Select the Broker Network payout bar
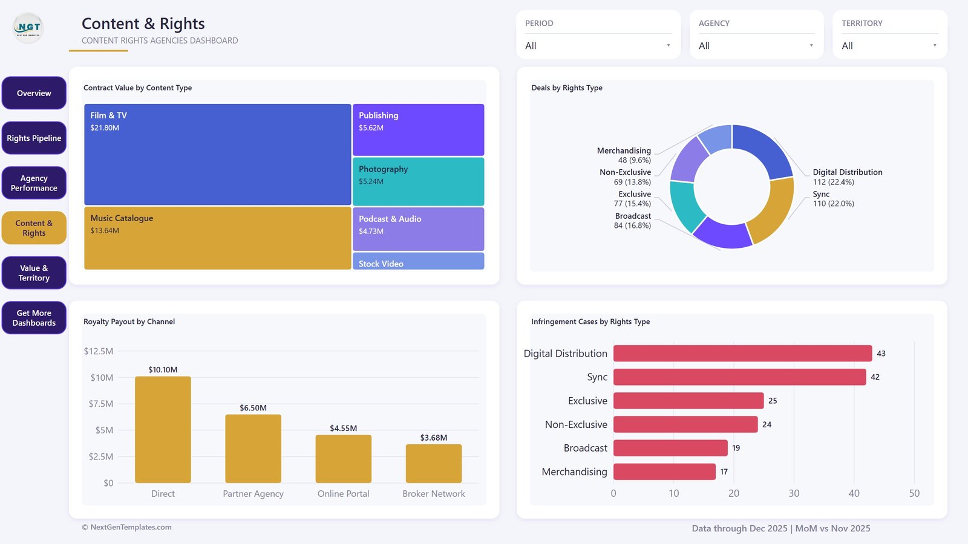Image resolution: width=968 pixels, height=544 pixels. [x=434, y=464]
